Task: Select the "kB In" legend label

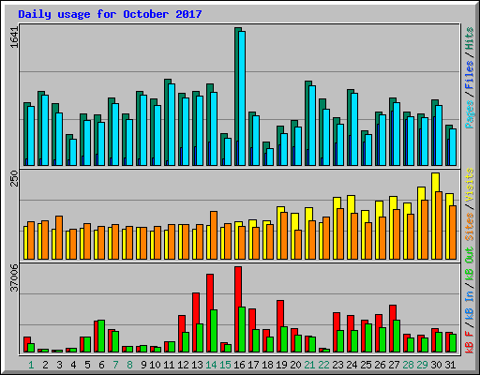Action: 469,297
